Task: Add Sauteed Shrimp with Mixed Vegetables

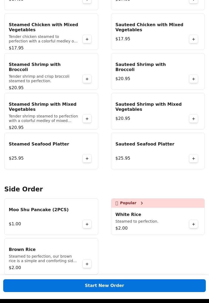Action: coord(194,119)
